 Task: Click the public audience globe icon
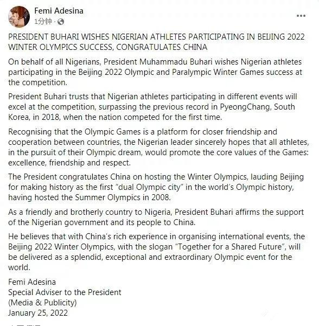(61, 22)
